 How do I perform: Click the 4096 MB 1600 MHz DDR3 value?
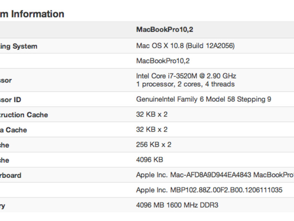click(177, 205)
